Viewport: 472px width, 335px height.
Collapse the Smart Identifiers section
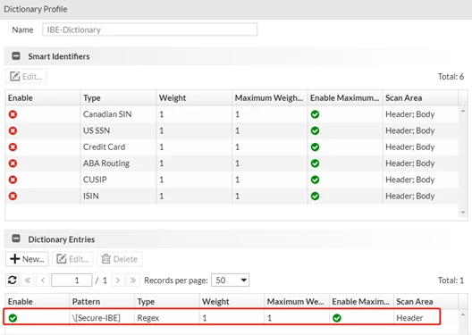click(x=16, y=56)
